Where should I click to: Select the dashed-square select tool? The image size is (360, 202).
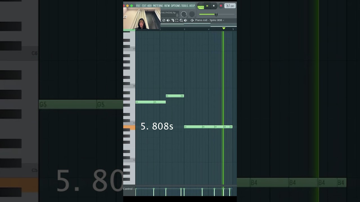click(x=177, y=20)
